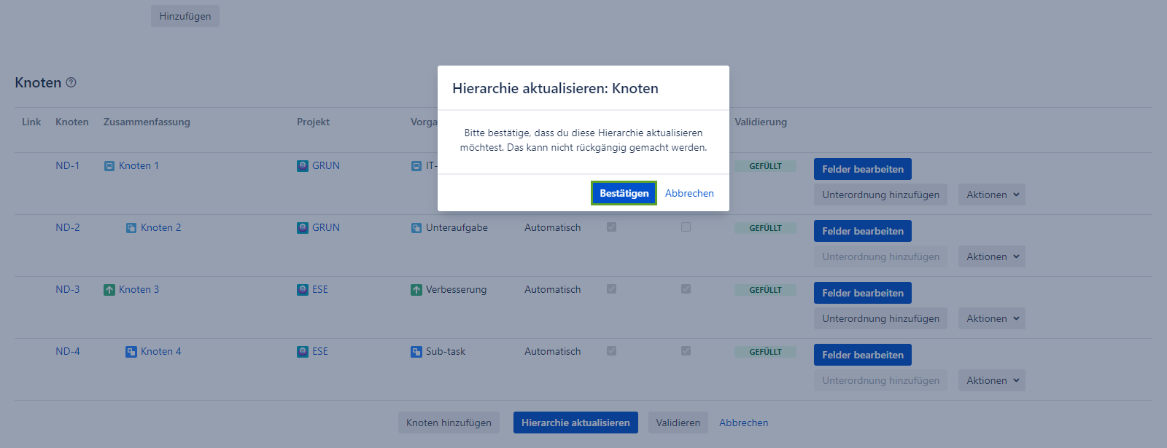Open the Aktionen menu for ND-4
The image size is (1167, 448).
tap(991, 380)
